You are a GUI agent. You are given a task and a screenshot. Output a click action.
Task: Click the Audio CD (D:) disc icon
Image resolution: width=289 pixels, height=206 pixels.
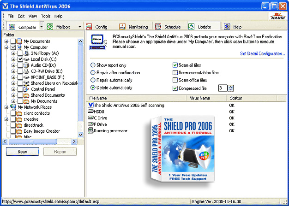coord(26,65)
